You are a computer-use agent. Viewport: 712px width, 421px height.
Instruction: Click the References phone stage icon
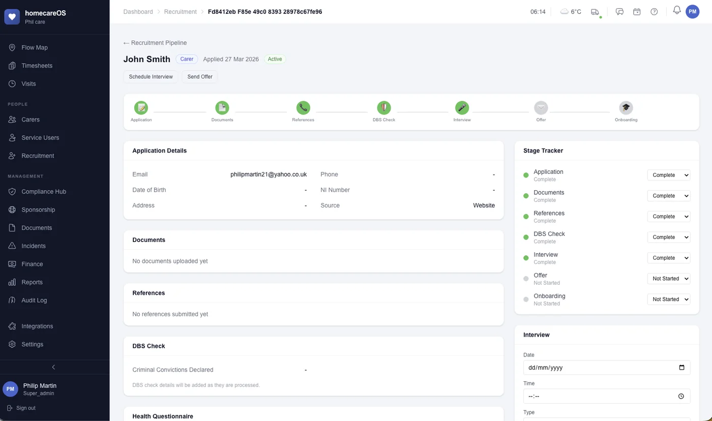(x=303, y=108)
